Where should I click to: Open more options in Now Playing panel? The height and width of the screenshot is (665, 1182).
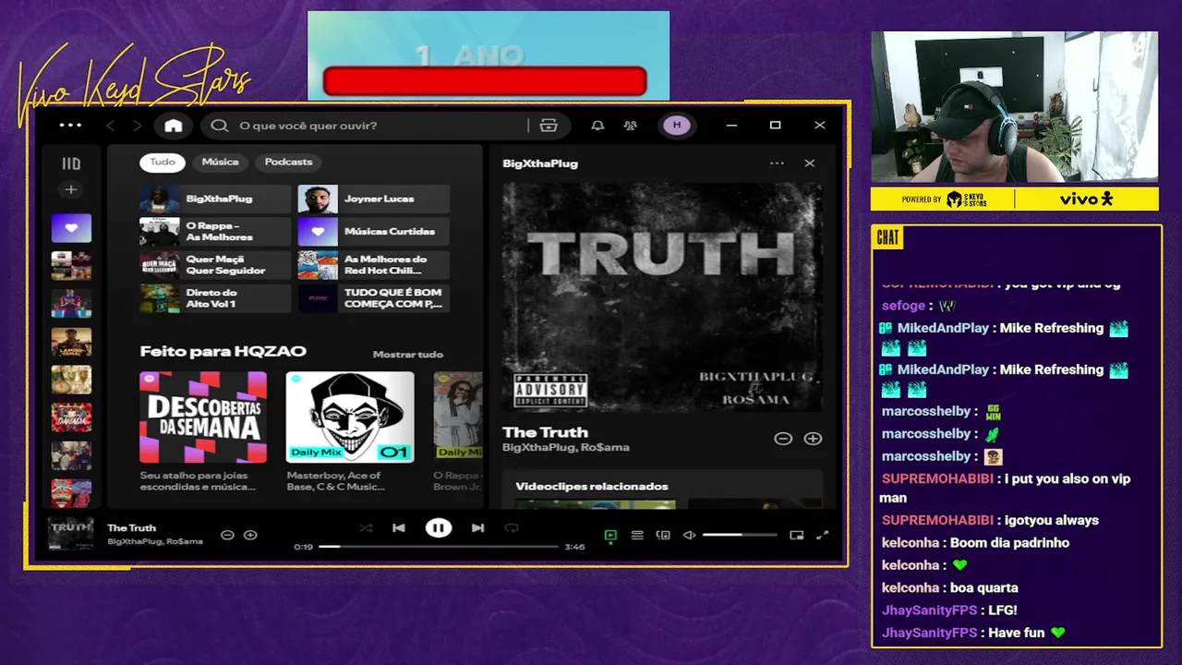point(777,163)
